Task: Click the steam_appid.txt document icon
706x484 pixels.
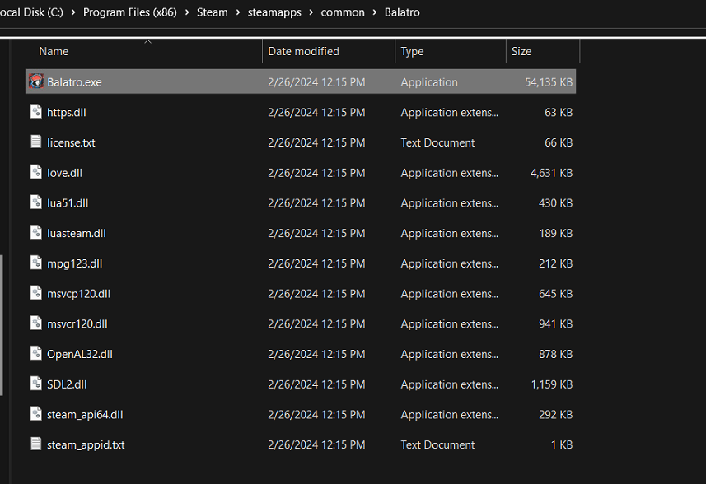Action: (35, 444)
